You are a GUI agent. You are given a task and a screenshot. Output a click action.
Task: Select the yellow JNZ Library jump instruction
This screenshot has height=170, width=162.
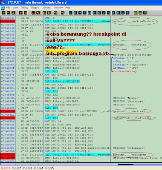click(61, 51)
